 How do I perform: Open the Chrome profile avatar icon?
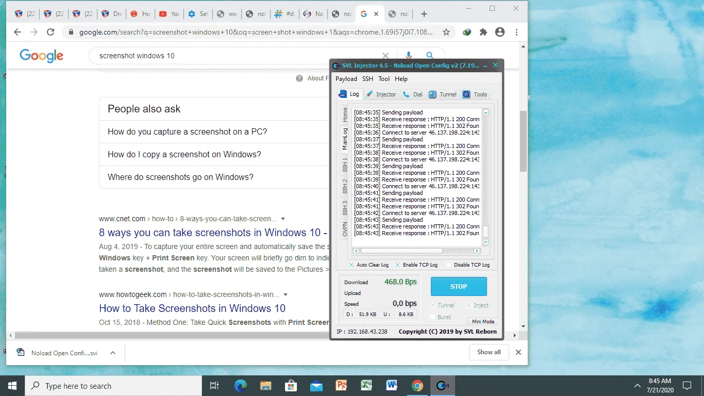(499, 32)
